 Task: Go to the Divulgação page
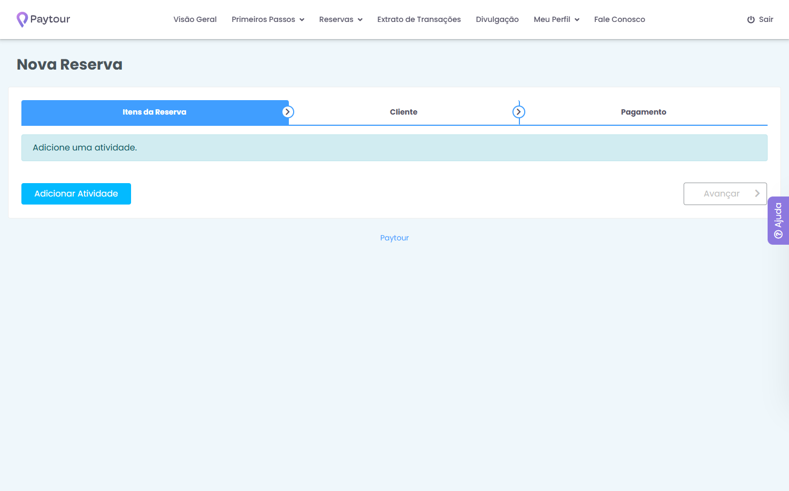pos(497,19)
